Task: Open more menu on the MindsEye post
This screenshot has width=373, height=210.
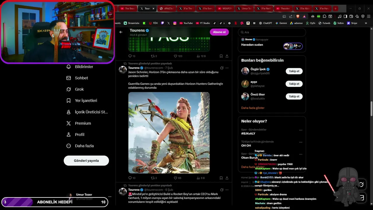Action: coord(227,190)
